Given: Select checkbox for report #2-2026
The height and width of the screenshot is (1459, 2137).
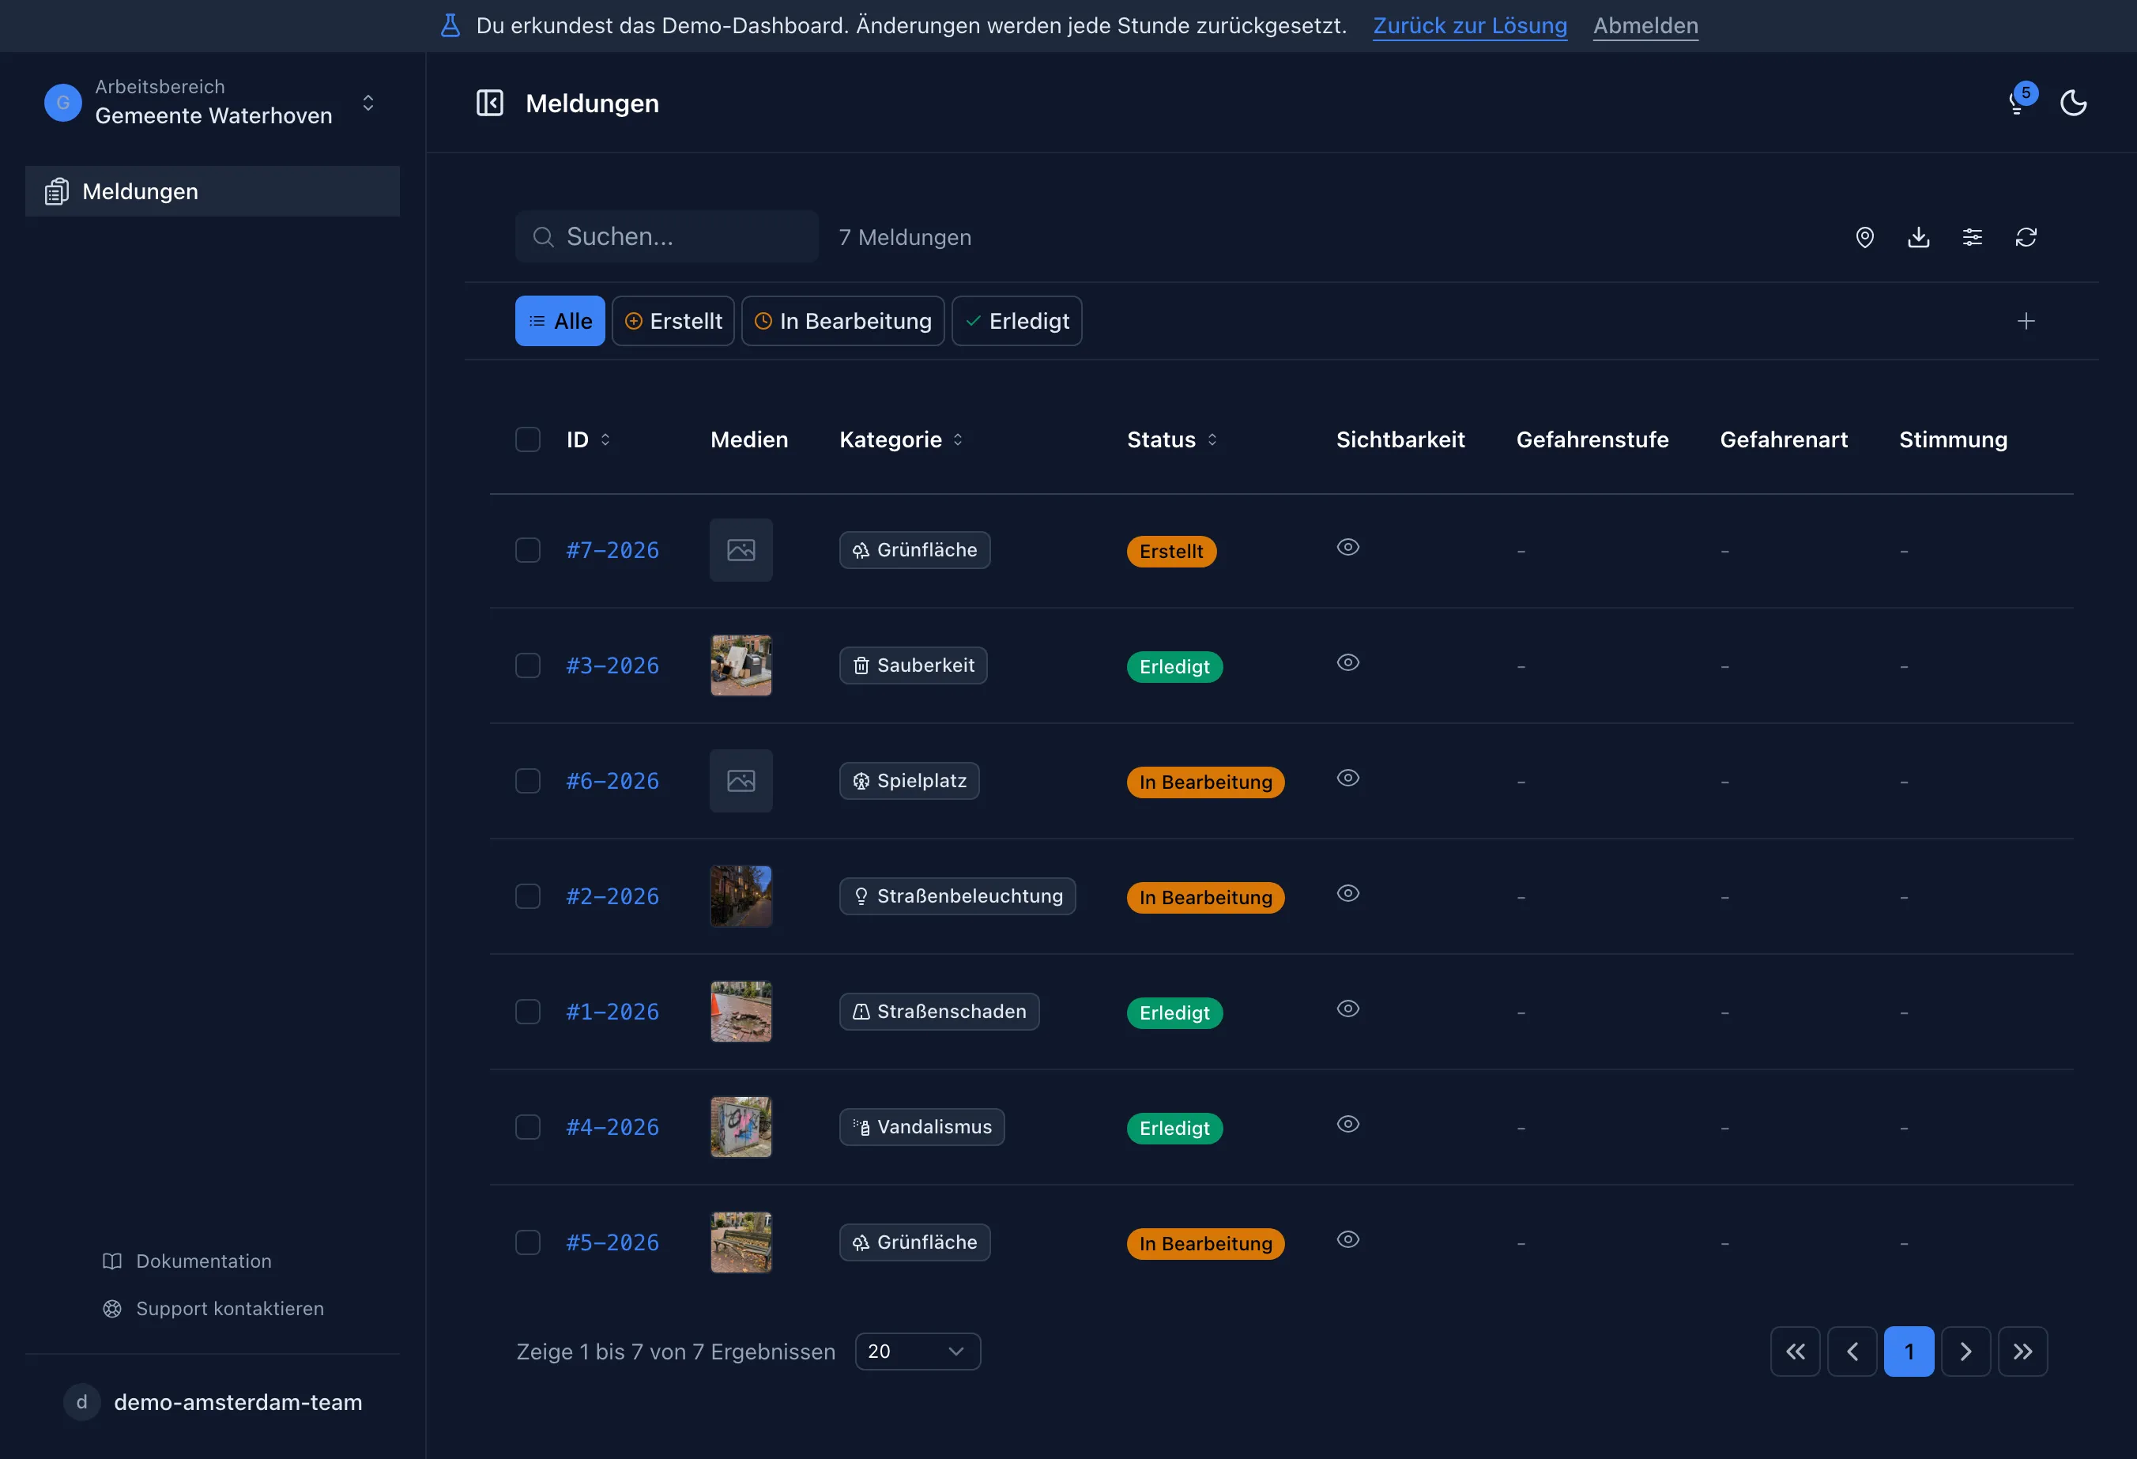Looking at the screenshot, I should click(528, 896).
